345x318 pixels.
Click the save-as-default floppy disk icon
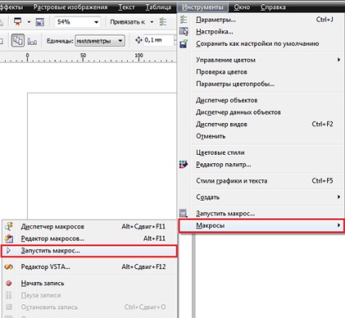184,44
